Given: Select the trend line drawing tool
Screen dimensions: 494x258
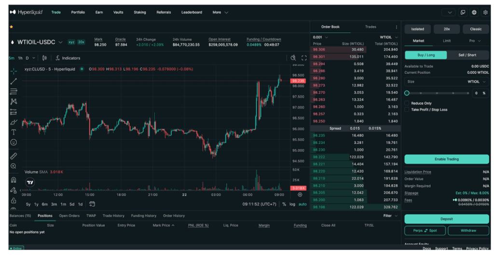Looking at the screenshot, I should (x=14, y=81).
